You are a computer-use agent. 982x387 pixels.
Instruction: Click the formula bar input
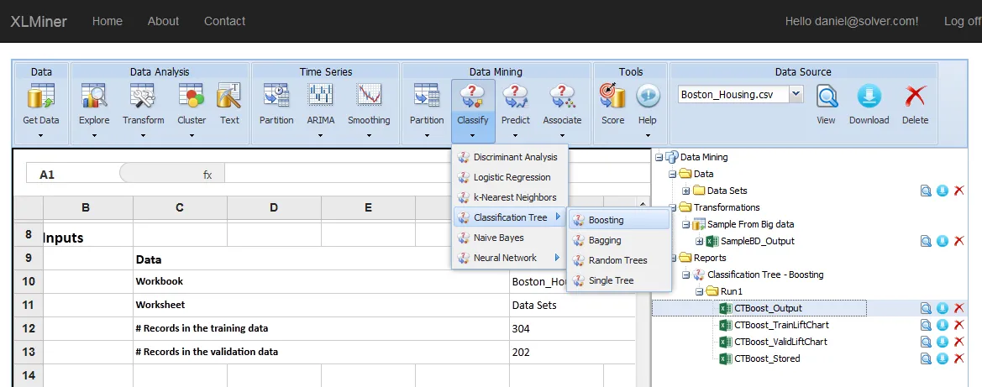tap(437, 175)
